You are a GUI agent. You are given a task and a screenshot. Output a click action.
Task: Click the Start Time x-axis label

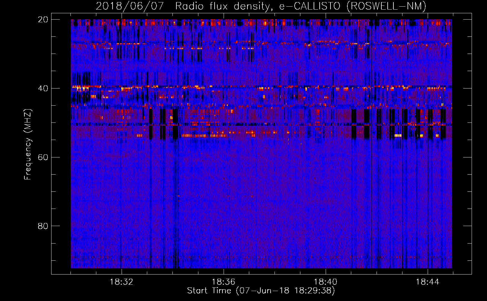click(x=261, y=291)
